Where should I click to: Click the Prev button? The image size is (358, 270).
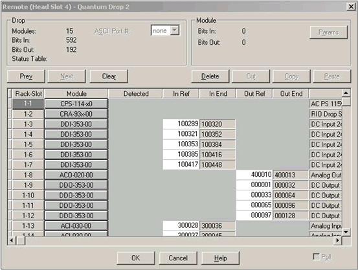(x=26, y=76)
